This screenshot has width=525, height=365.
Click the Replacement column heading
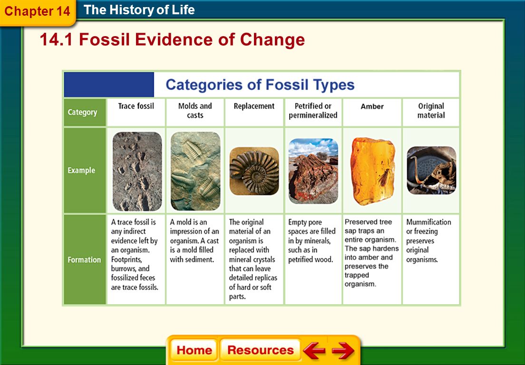tap(254, 106)
